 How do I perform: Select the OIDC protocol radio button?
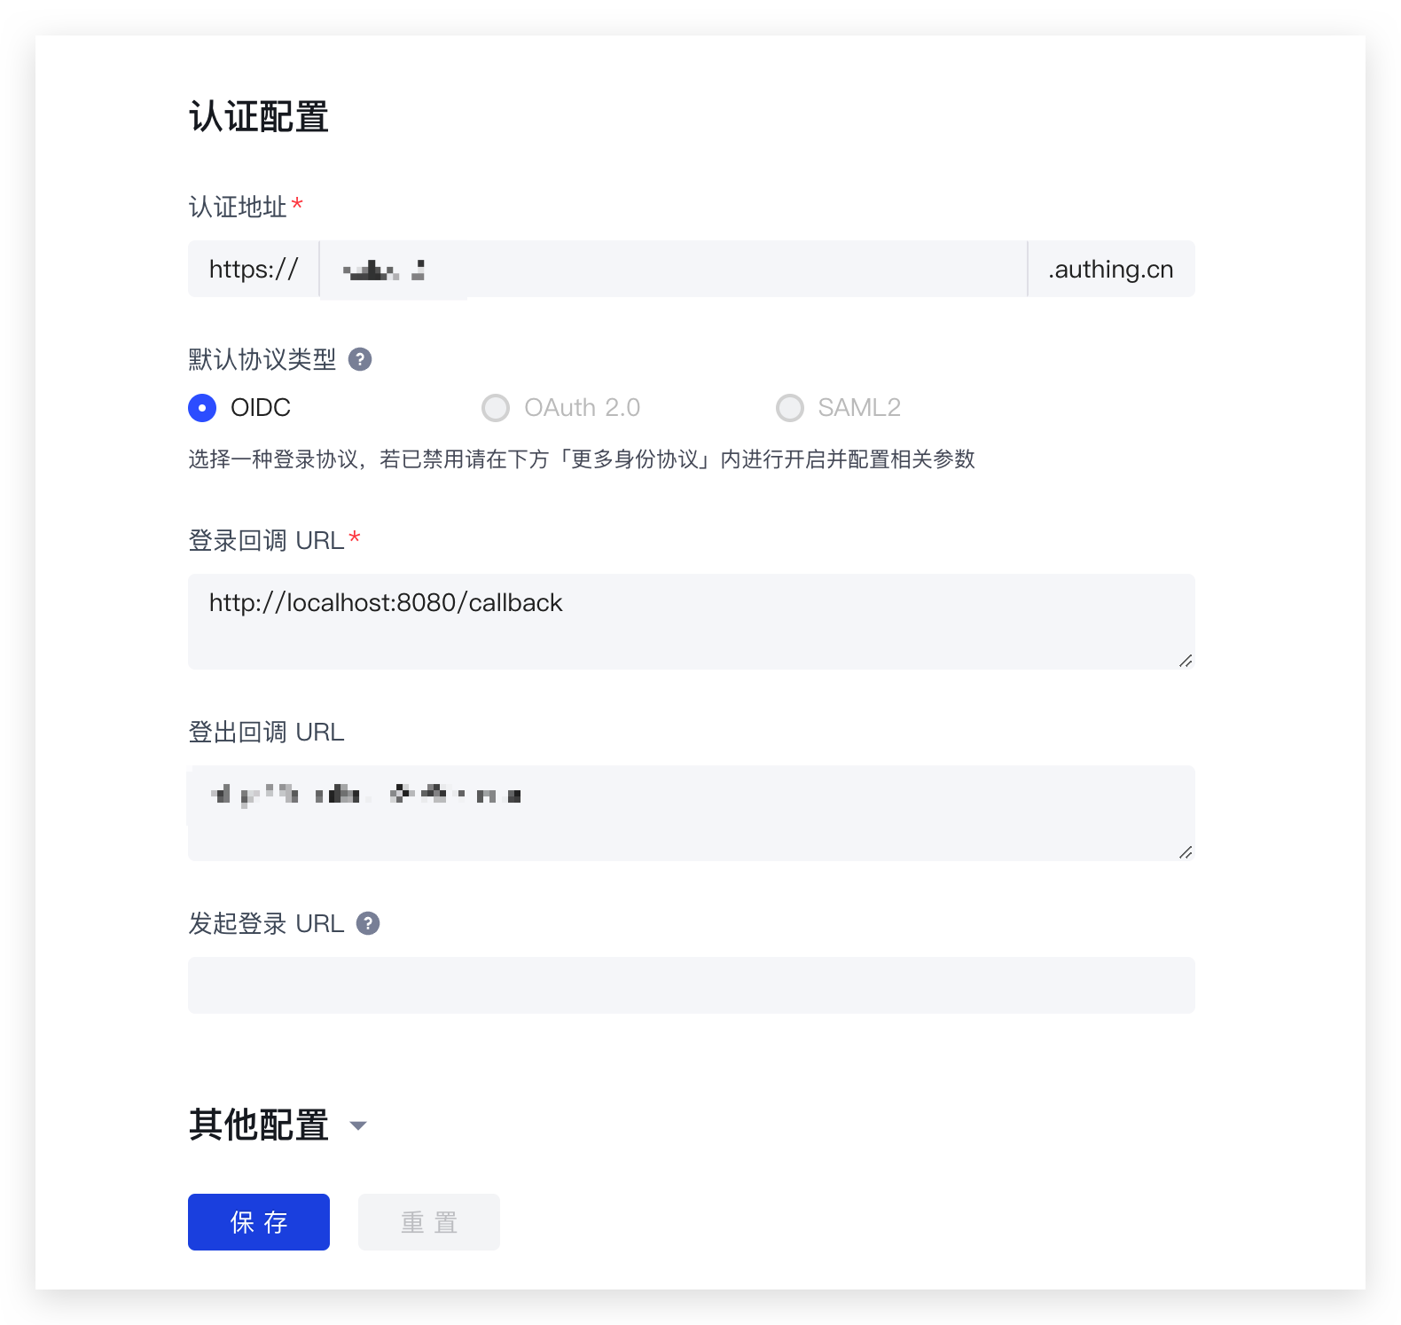tap(202, 408)
